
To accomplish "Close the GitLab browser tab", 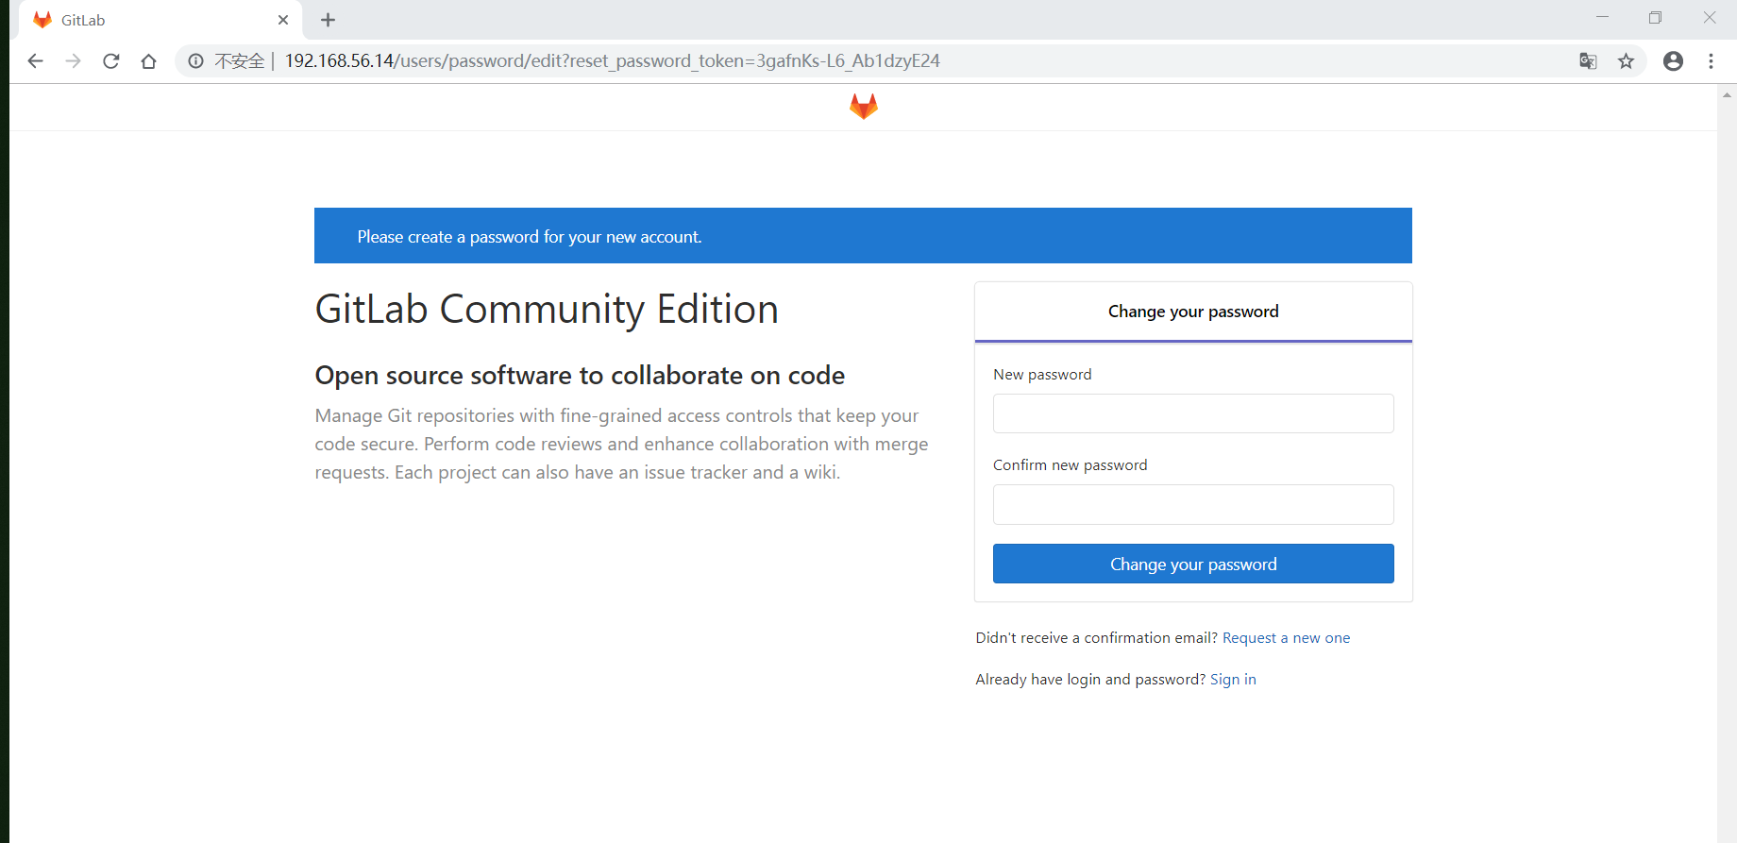I will click(x=283, y=20).
